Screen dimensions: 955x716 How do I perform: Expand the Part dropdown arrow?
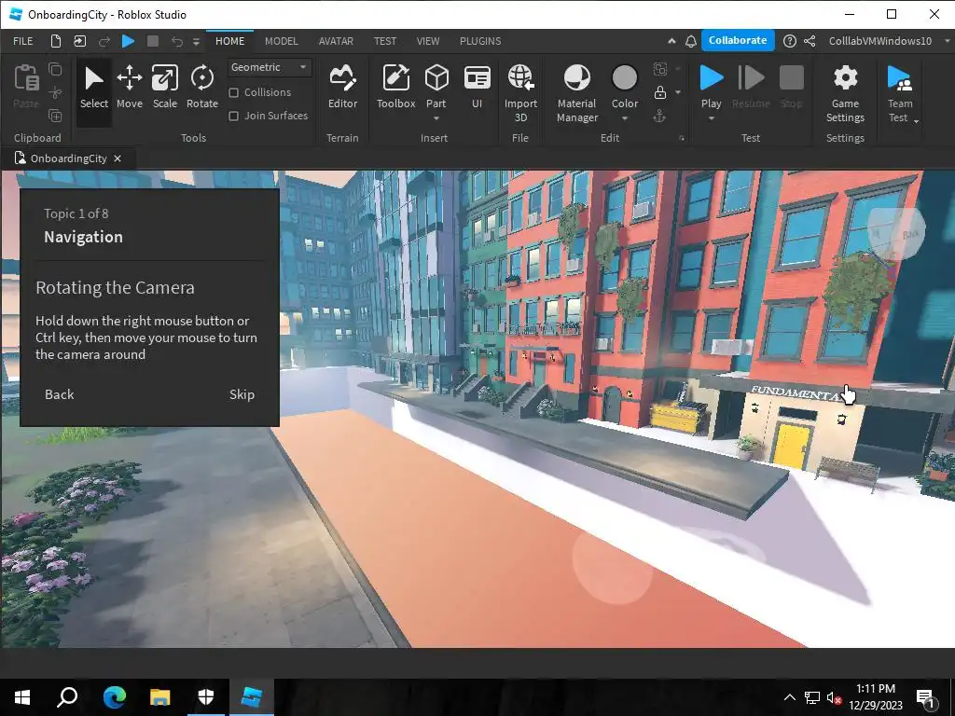pyautogui.click(x=436, y=118)
